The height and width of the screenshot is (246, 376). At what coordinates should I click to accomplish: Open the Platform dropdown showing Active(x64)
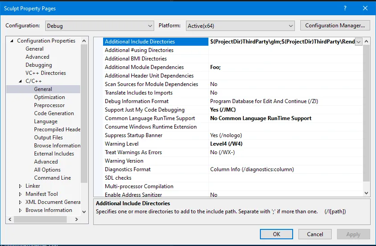coord(240,26)
